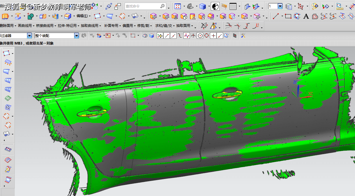
Task: Click the 补面专用 menu button
Action: pyautogui.click(x=112, y=26)
